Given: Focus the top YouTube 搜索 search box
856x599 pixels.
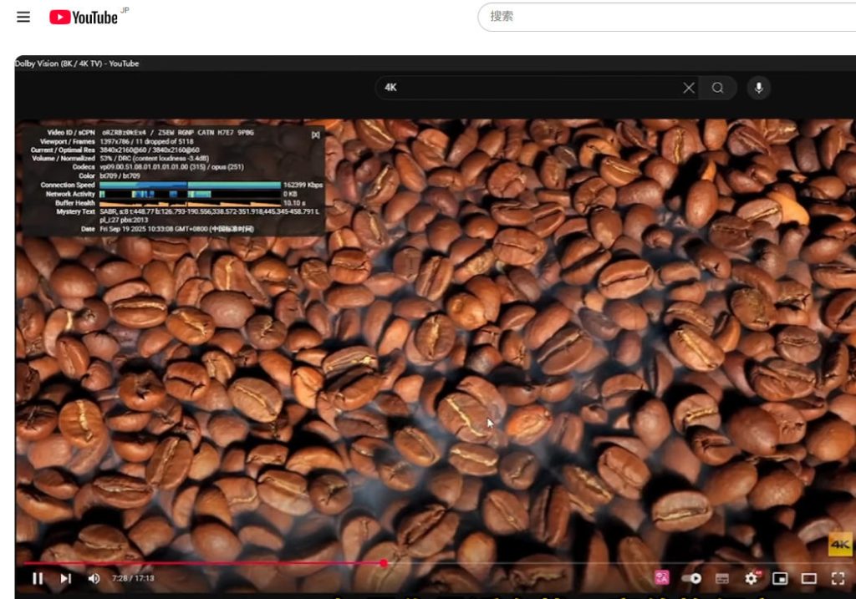Looking at the screenshot, I should [667, 17].
